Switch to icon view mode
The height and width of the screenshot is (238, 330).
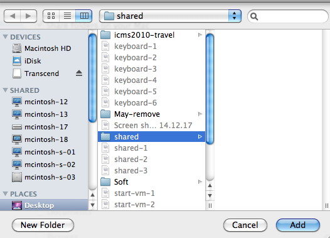point(51,16)
